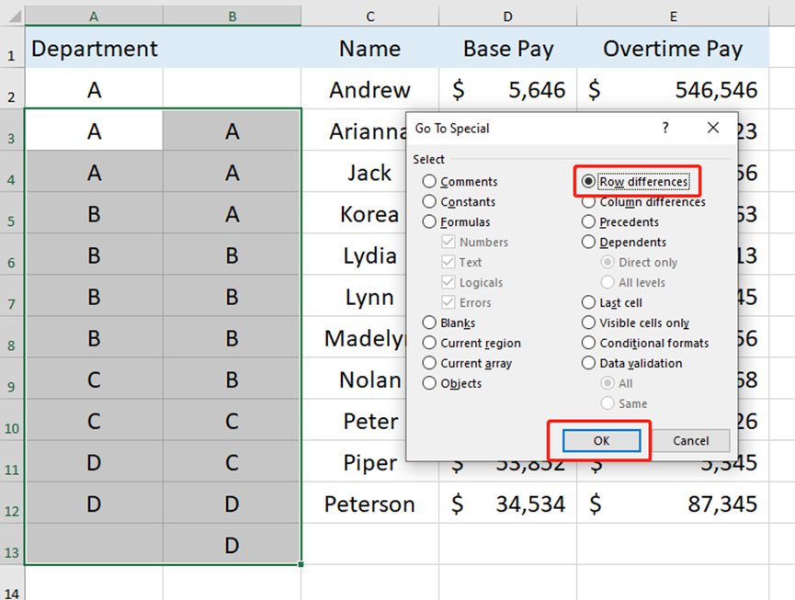Click base pay cell 34,534

click(507, 504)
